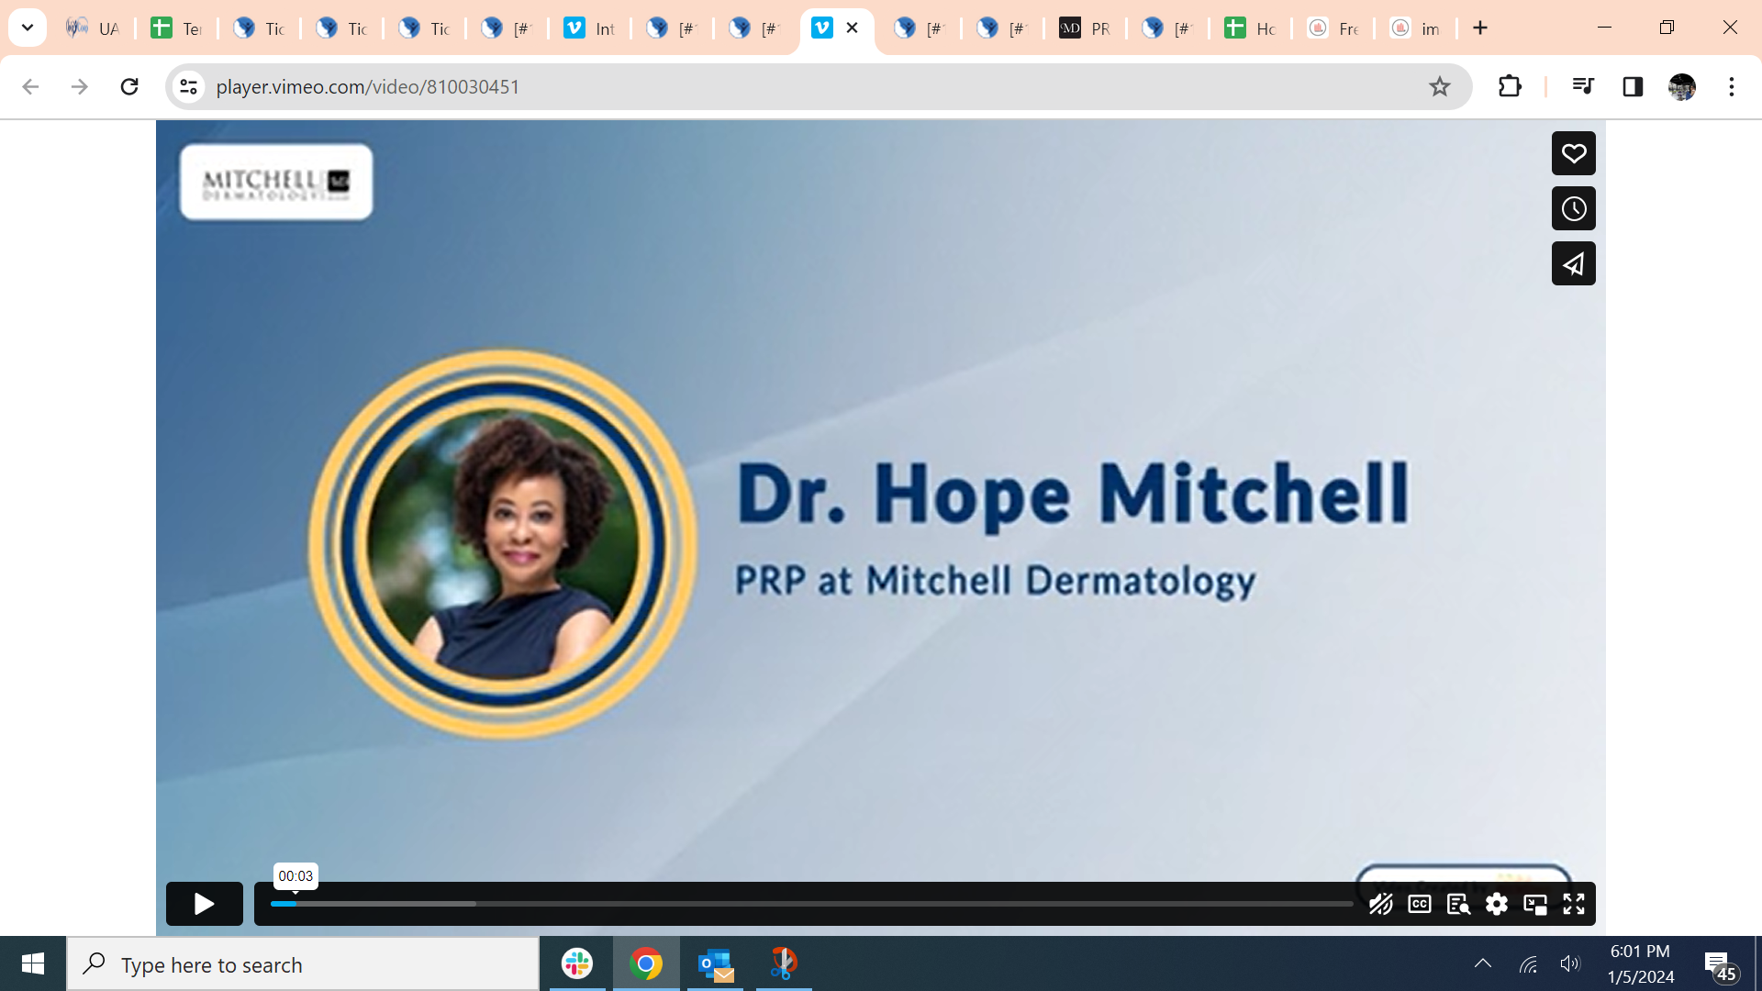Seek along the video progress bar
This screenshot has height=991, width=1762.
(811, 904)
